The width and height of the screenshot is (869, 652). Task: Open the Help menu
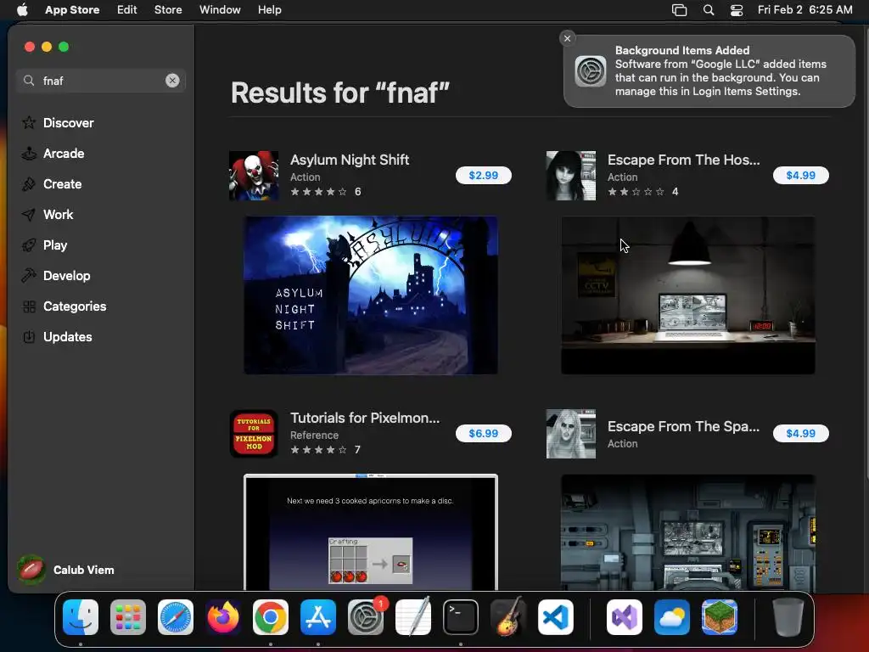269,9
